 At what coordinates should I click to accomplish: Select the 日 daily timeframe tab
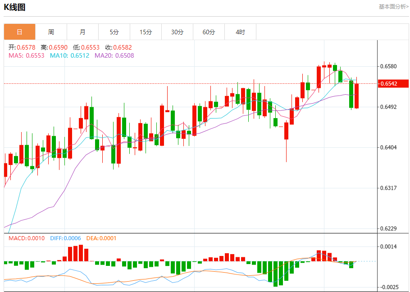(20, 32)
